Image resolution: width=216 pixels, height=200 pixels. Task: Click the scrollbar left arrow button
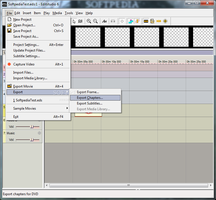click(47, 185)
